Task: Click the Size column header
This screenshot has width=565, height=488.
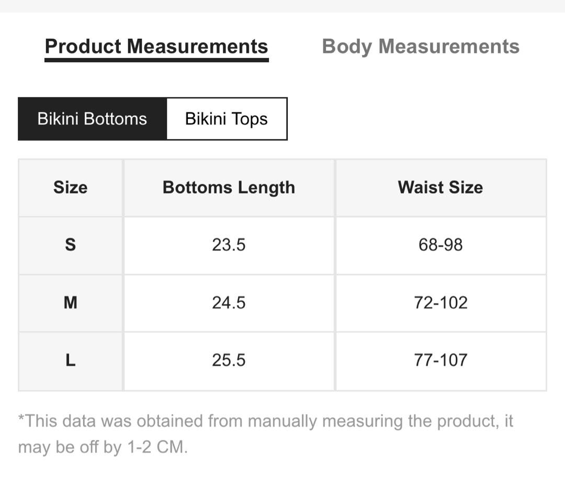Action: [x=71, y=188]
